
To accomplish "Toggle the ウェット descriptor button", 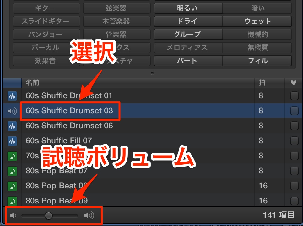I will tap(257, 21).
